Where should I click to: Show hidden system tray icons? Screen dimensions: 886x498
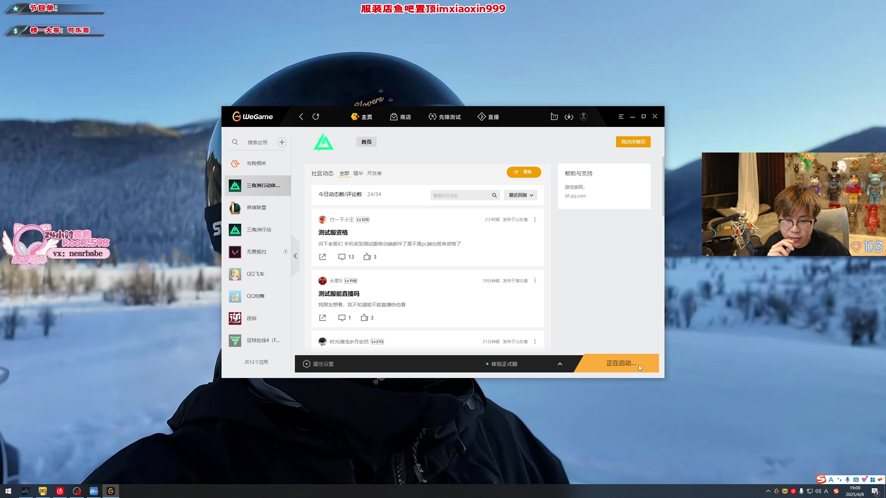[768, 491]
